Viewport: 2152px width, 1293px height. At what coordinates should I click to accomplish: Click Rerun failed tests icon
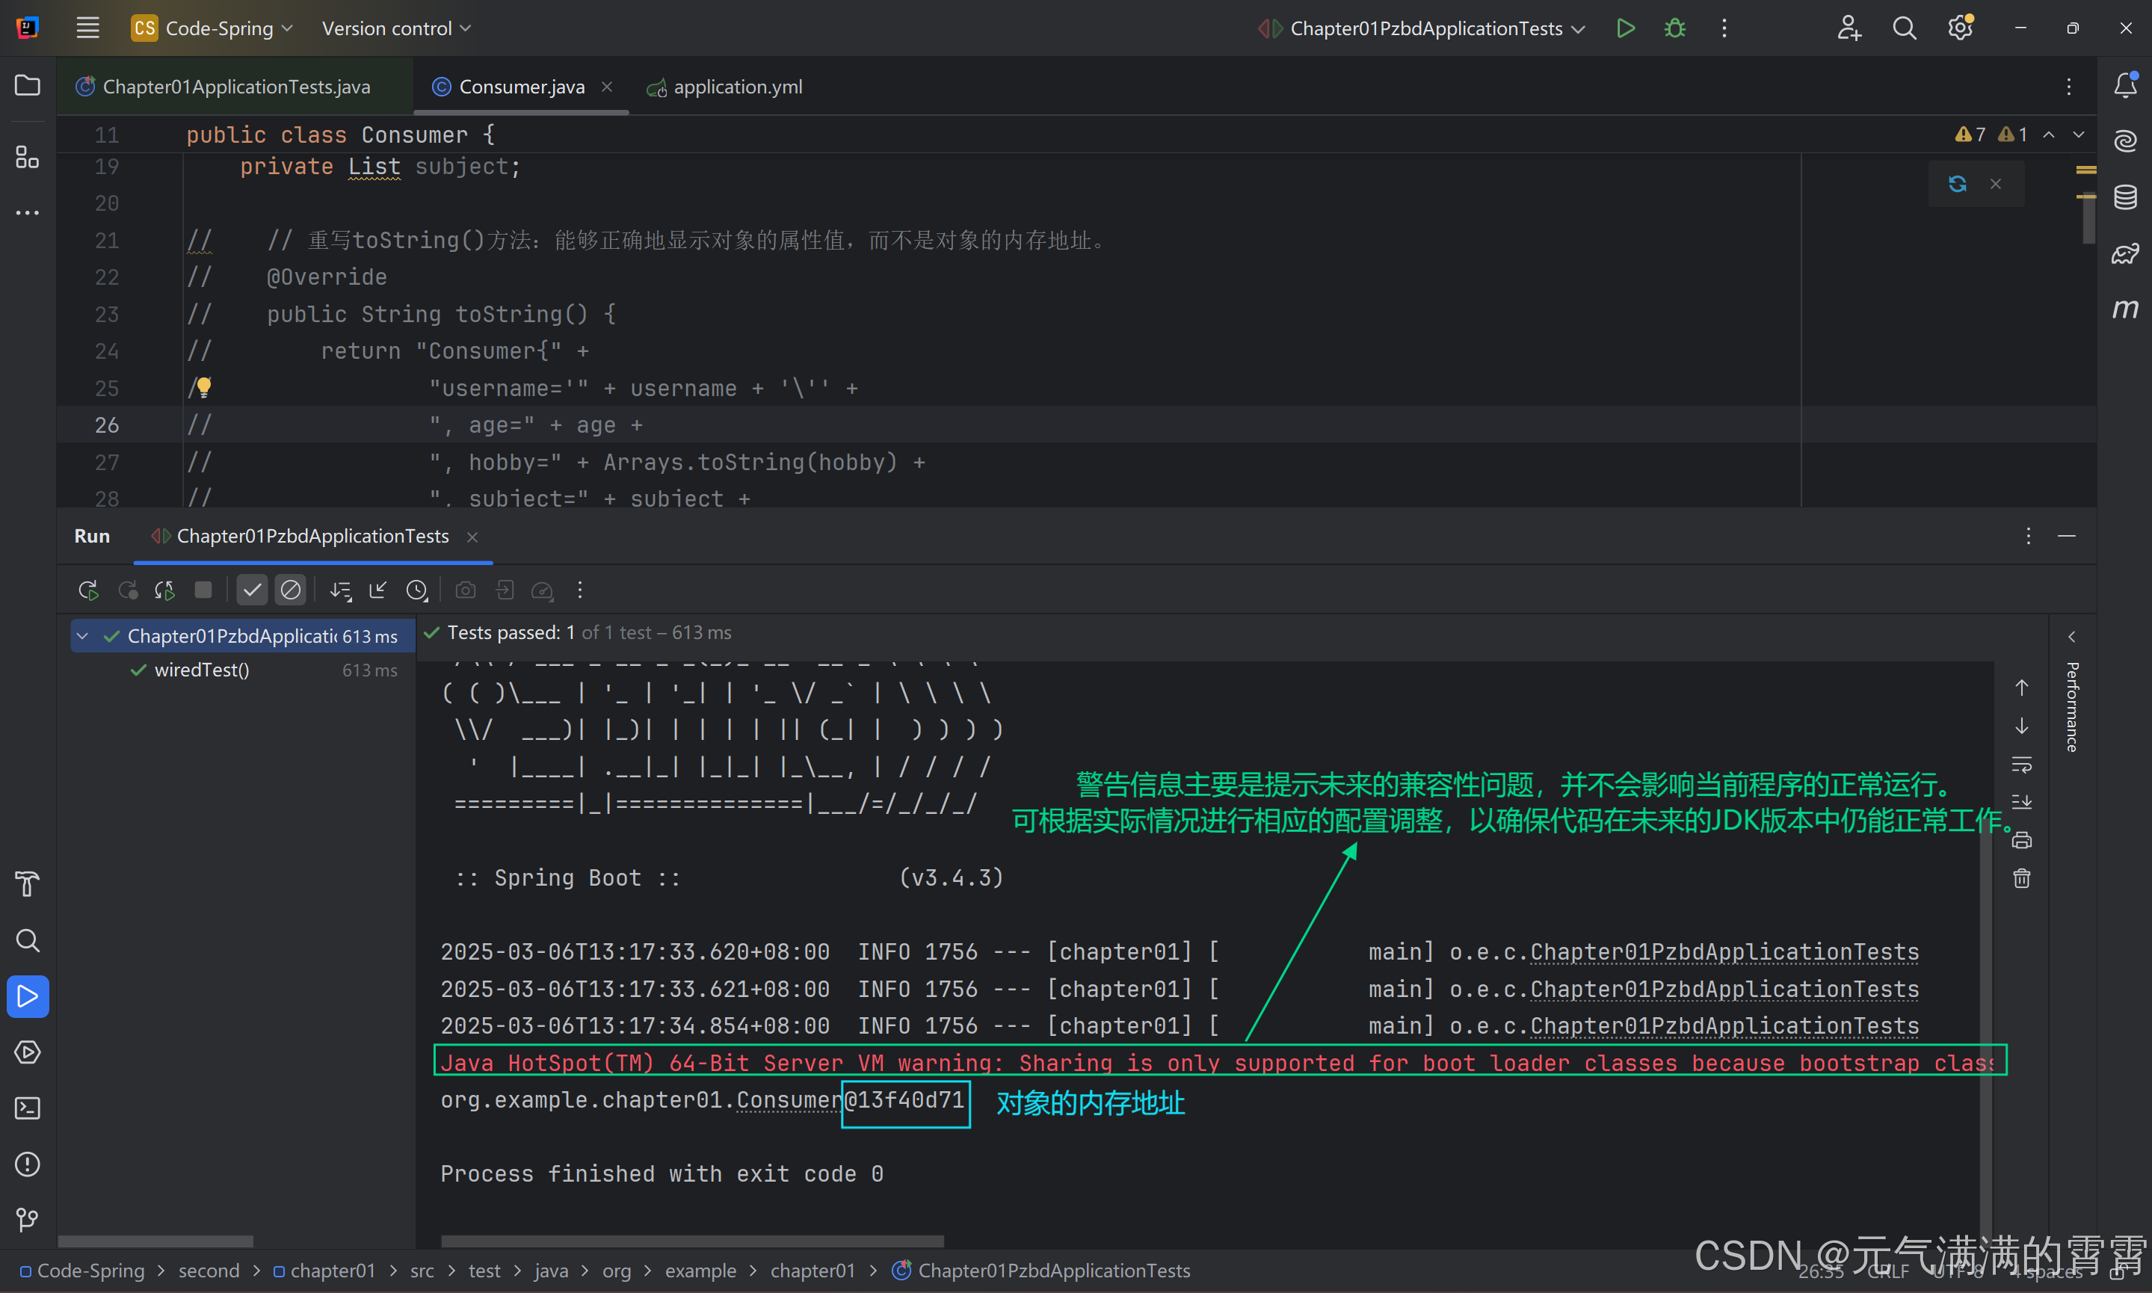(127, 590)
